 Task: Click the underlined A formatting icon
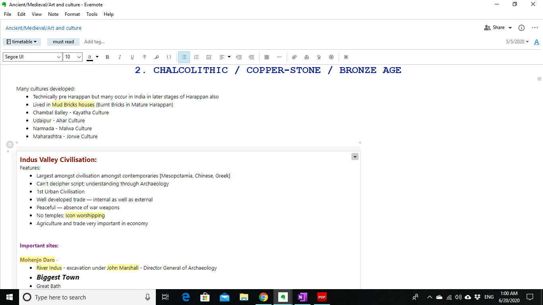point(537,42)
